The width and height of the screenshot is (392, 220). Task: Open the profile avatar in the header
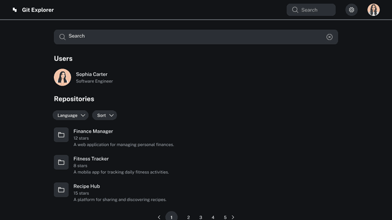(x=374, y=10)
